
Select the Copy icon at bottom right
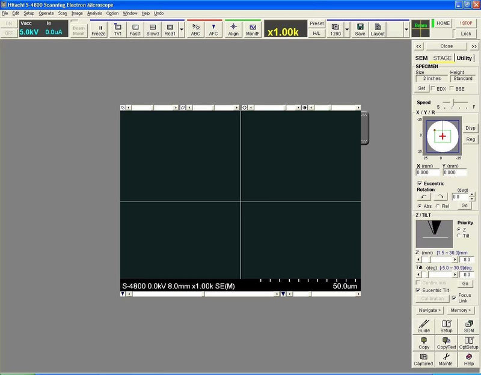[x=424, y=343]
